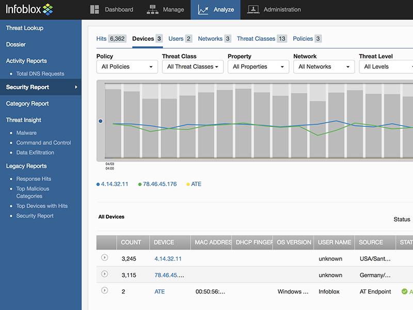This screenshot has height=310, width=413.
Task: Switch to the Hits tab
Action: click(x=111, y=39)
